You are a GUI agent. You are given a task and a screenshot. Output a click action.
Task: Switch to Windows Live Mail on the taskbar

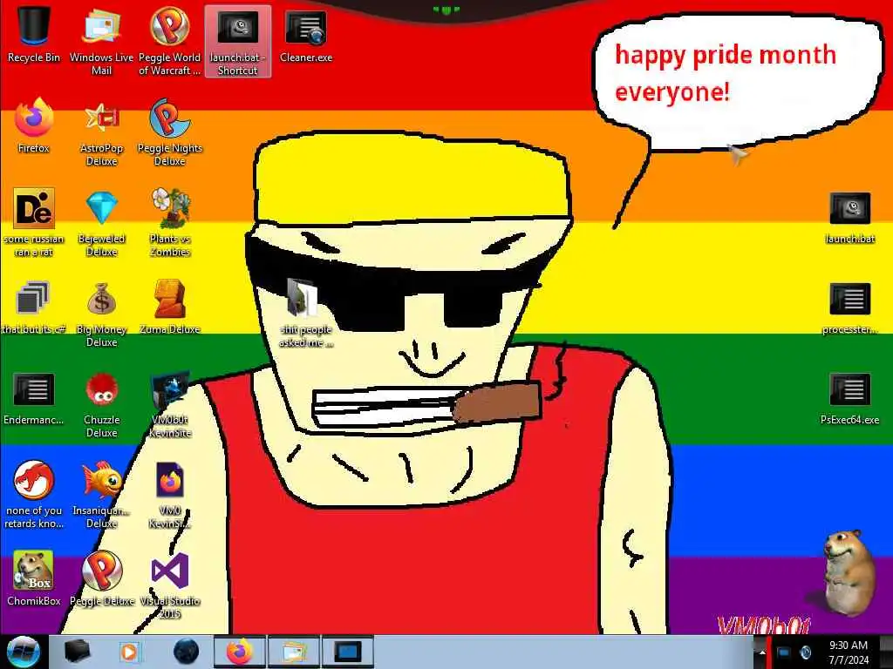coord(293,652)
